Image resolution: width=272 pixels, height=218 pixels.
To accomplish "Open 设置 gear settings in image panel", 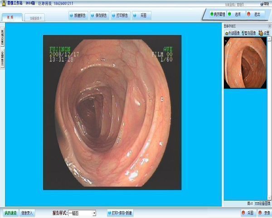I will (263, 33).
